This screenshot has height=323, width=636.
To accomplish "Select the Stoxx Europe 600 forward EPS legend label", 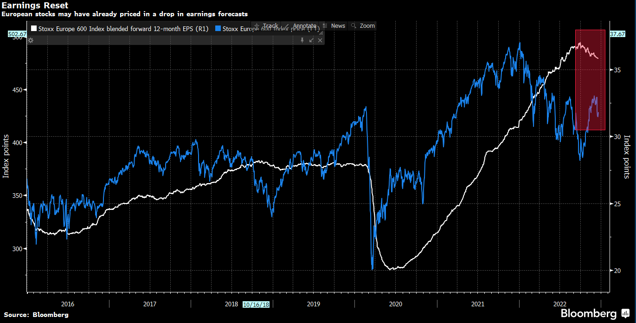I will click(x=124, y=29).
